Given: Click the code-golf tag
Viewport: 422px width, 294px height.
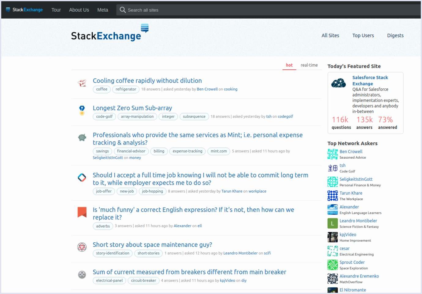Looking at the screenshot, I should point(104,116).
